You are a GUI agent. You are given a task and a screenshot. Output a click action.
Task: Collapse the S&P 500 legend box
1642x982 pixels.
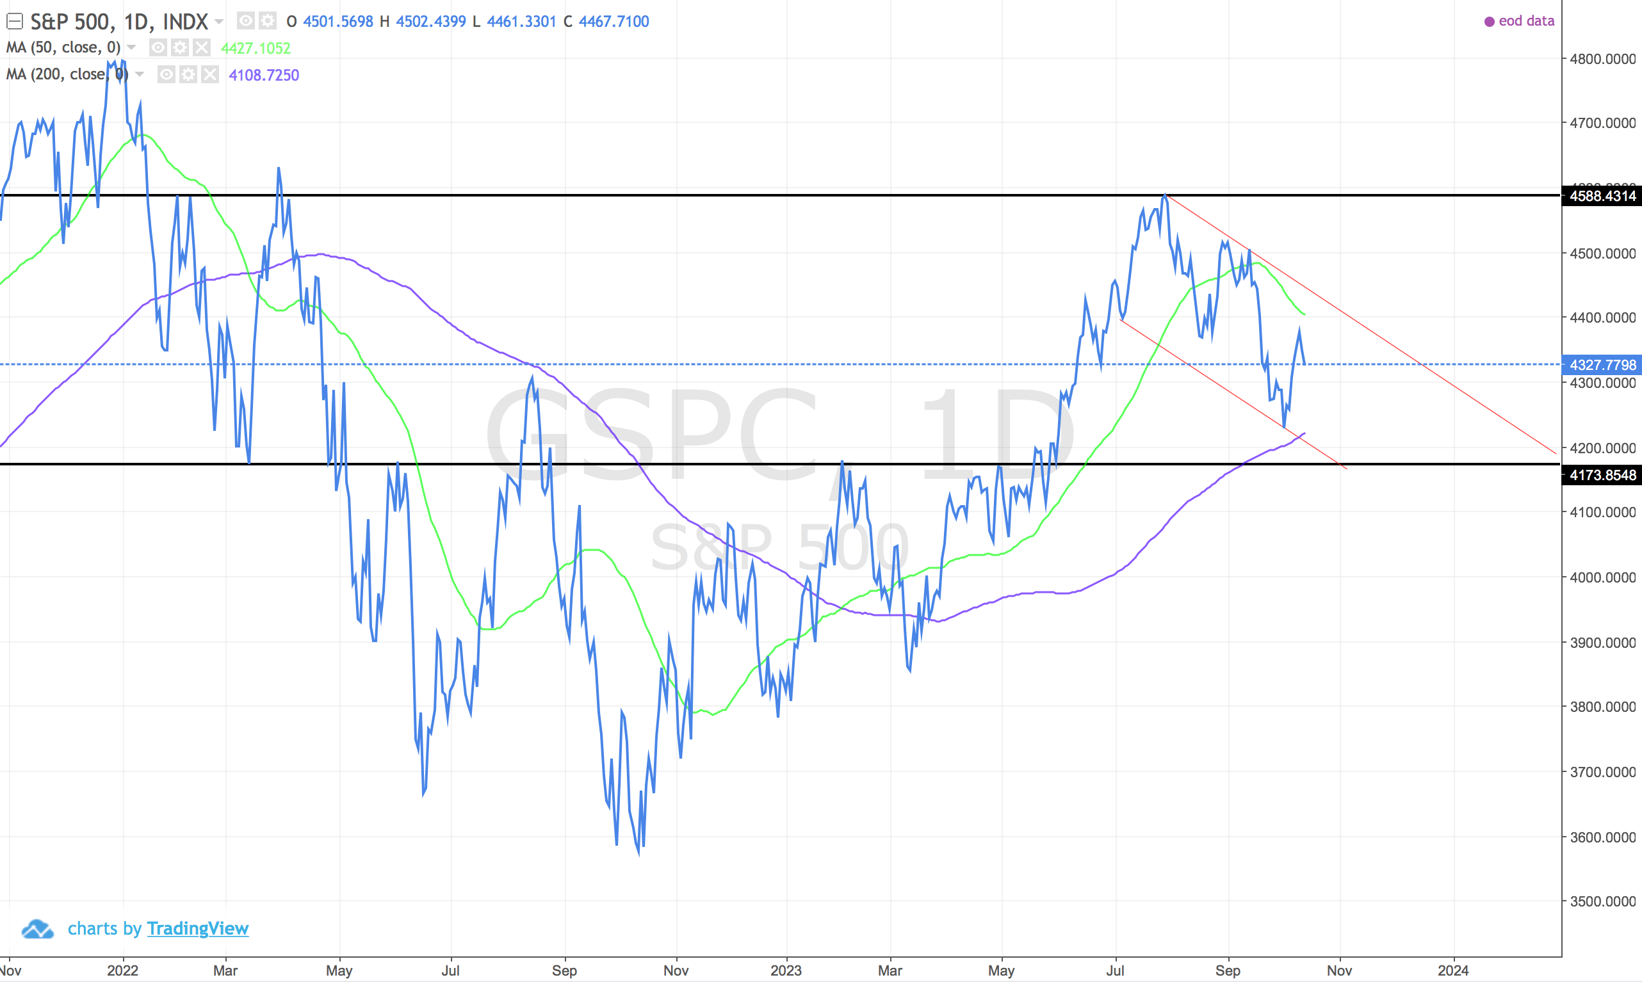click(15, 22)
